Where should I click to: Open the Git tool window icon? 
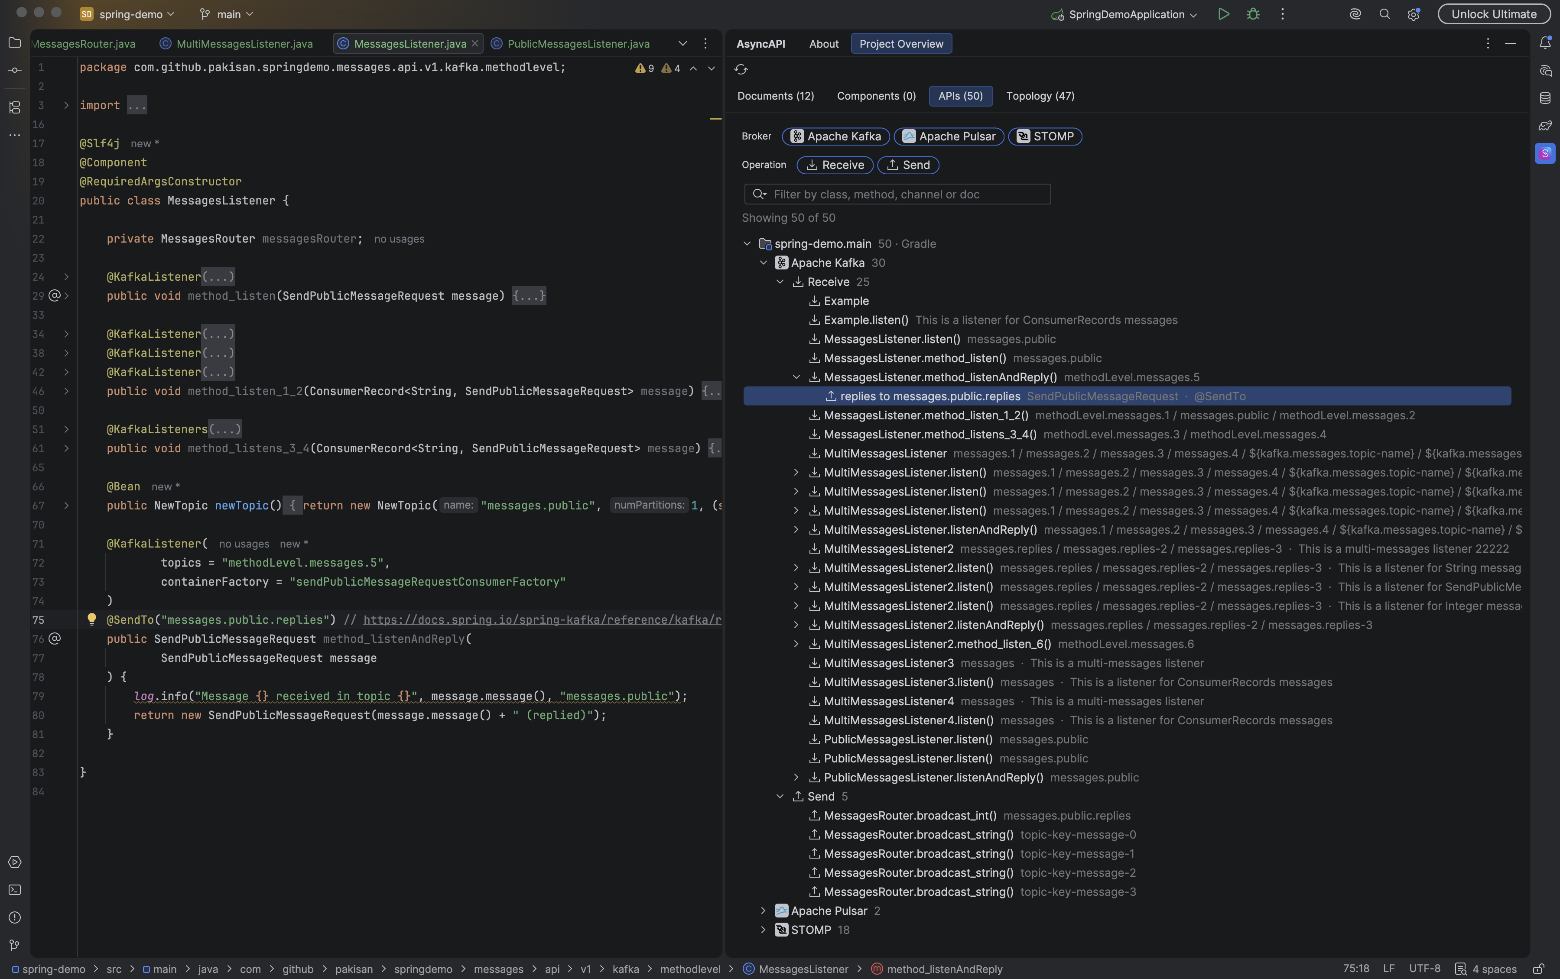[14, 945]
